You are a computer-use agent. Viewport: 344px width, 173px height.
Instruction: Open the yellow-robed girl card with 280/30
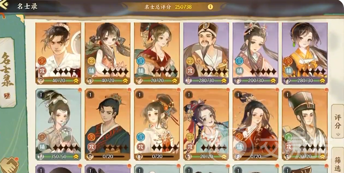coord(305,53)
